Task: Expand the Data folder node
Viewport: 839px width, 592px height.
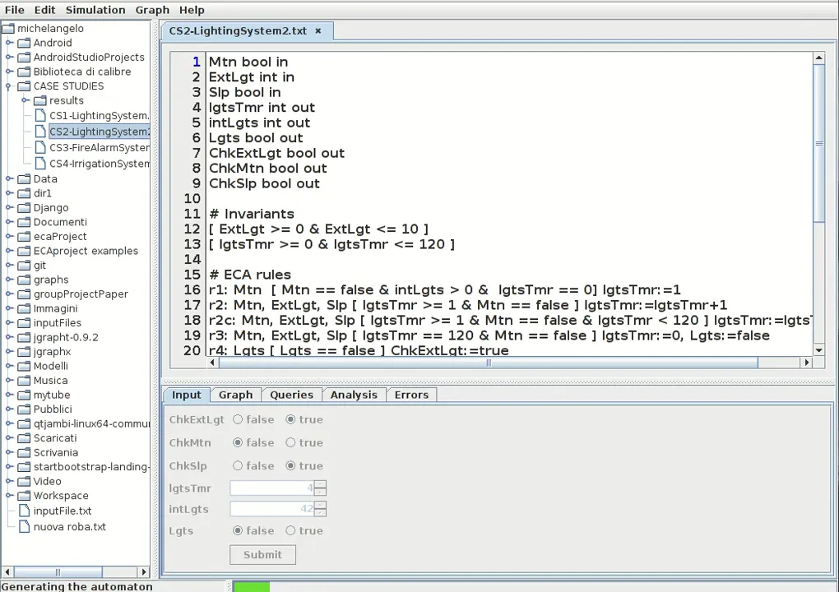Action: pos(9,178)
